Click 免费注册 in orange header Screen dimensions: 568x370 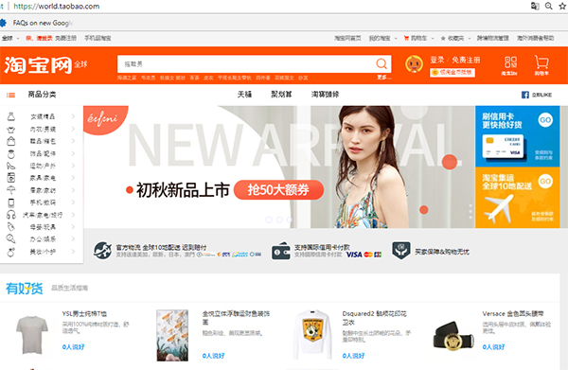(x=466, y=61)
